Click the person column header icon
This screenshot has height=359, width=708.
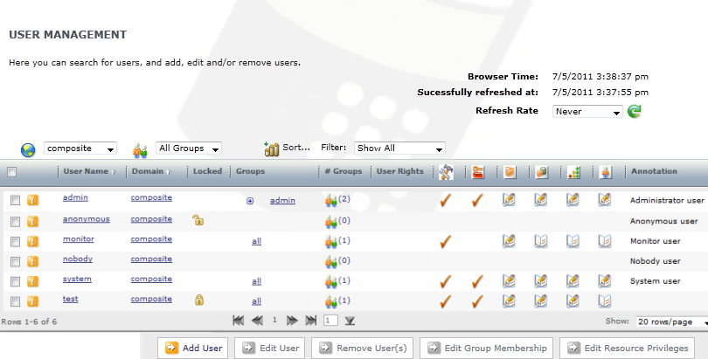(x=606, y=172)
